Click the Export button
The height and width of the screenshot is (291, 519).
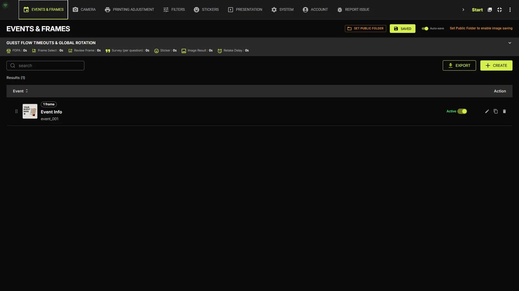coord(459,65)
